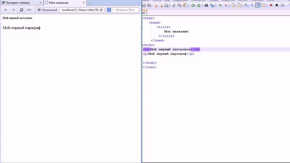Click the </body> closing tag

[x=150, y=62]
